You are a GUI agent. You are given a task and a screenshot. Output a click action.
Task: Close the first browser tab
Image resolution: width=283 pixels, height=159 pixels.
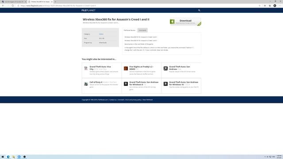pos(25,2)
